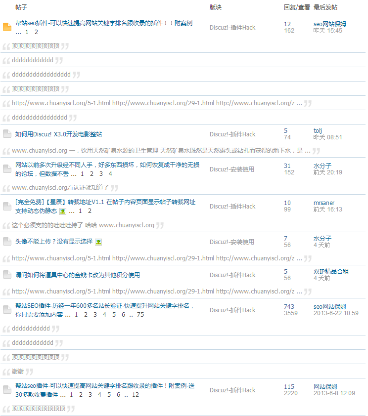368x416 pixels.
Task: Click quoted reply starting 饮用天然矿泉水源的卫生管理
Action: pos(161,151)
